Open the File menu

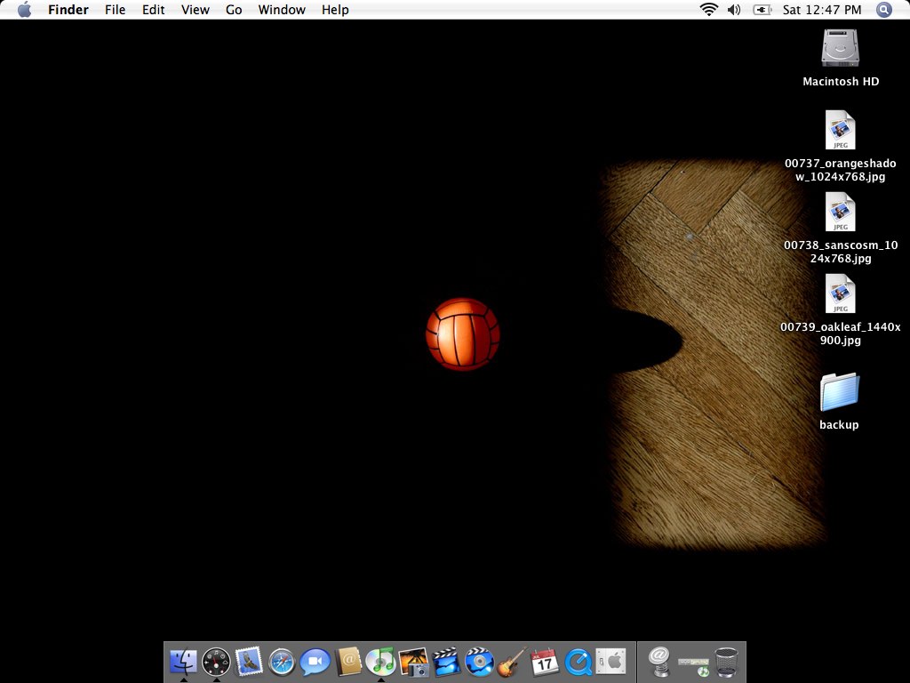click(x=115, y=10)
